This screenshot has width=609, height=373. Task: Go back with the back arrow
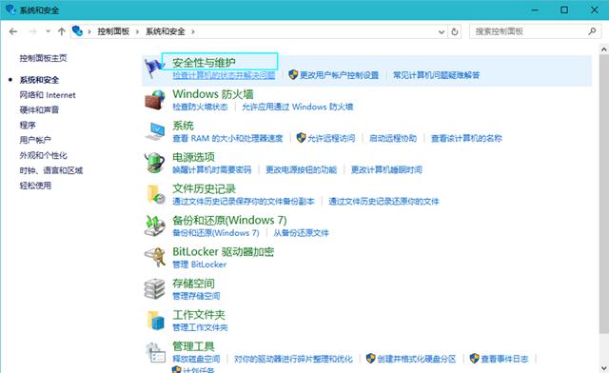coord(13,31)
